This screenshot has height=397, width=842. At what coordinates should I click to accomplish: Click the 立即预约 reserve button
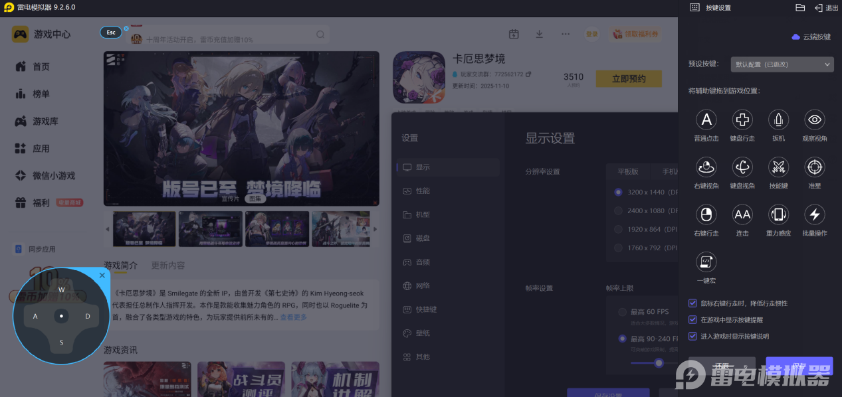pos(629,79)
